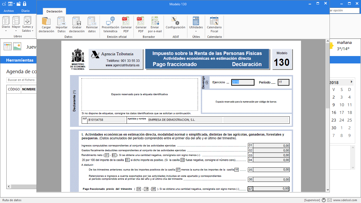Image resolution: width=361 pixels, height=203 pixels.
Task: Generate the official PDF under Emisión oficial
Action: click(x=126, y=25)
